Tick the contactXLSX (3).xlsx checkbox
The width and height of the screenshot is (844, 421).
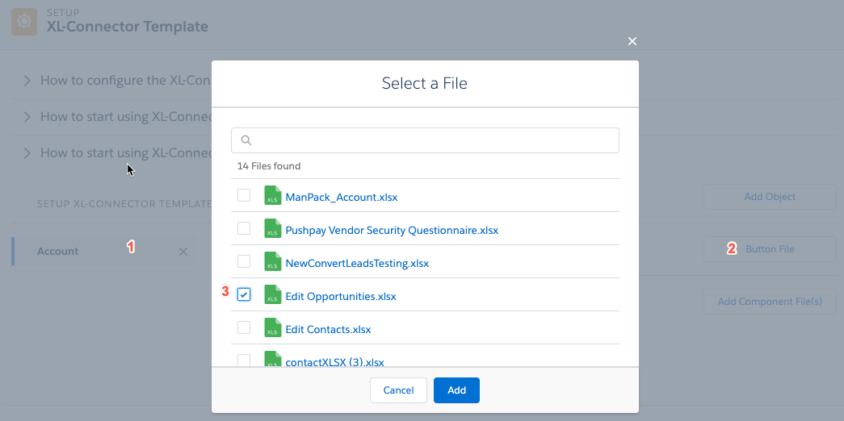244,361
